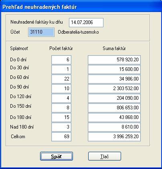Click the Neuhradené faktúry ku dňu label

[x=36, y=22]
